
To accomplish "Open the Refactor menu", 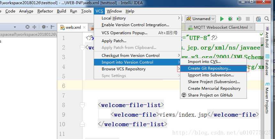I will click(x=45, y=11).
